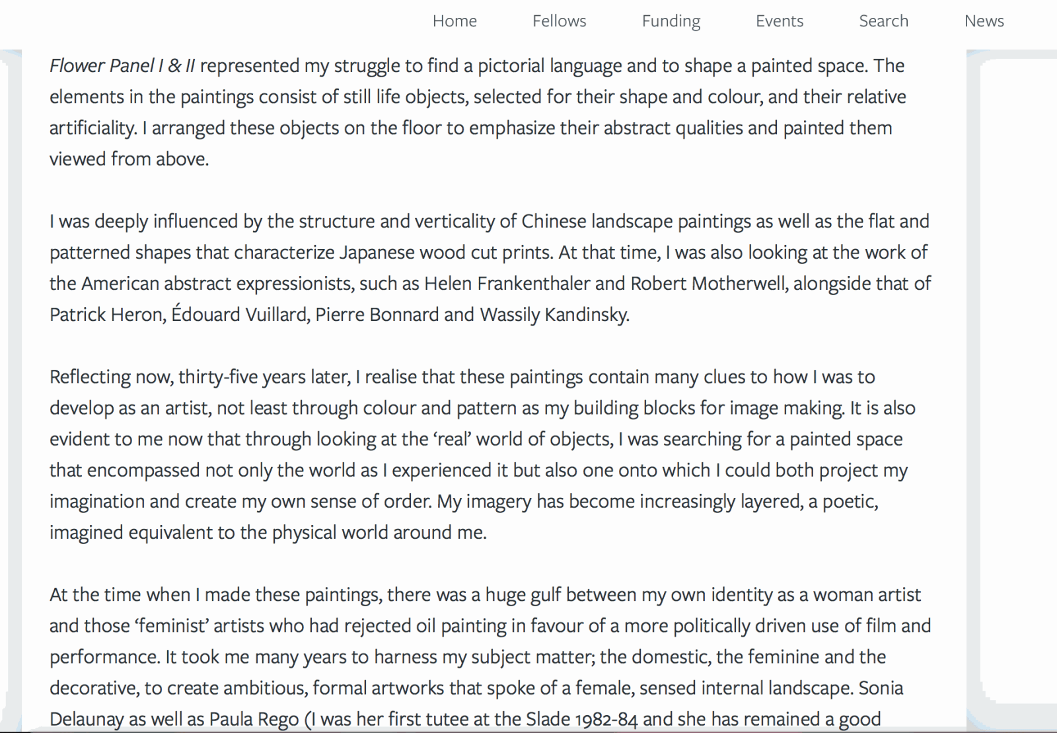Go to the Fellows page

pos(560,21)
